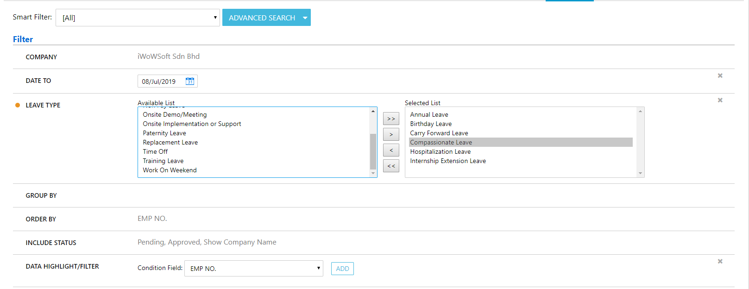Image resolution: width=749 pixels, height=289 pixels.
Task: Remove the Leave Type filter row
Action: pos(720,100)
